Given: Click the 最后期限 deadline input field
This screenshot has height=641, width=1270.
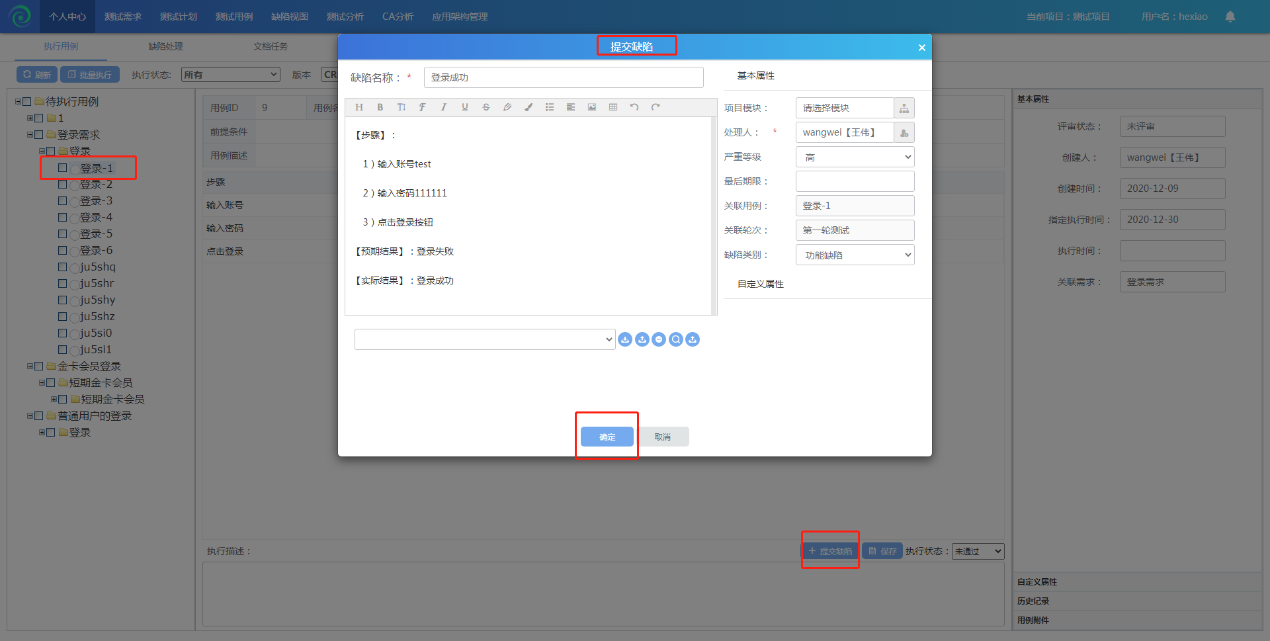Looking at the screenshot, I should (x=855, y=181).
